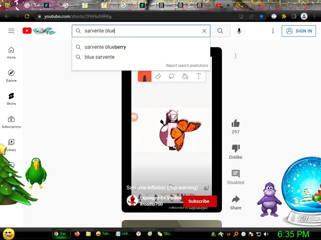The height and width of the screenshot is (240, 321).
Task: Open the YouTube hamburger guide menu
Action: (11, 31)
